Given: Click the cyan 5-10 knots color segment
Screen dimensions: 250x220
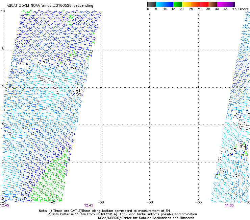Looking at the screenshot, I should 160,4.
